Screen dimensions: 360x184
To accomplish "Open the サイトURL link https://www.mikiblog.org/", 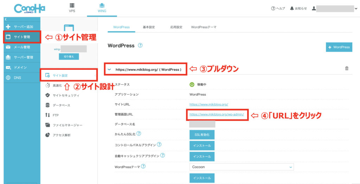I will pos(209,104).
